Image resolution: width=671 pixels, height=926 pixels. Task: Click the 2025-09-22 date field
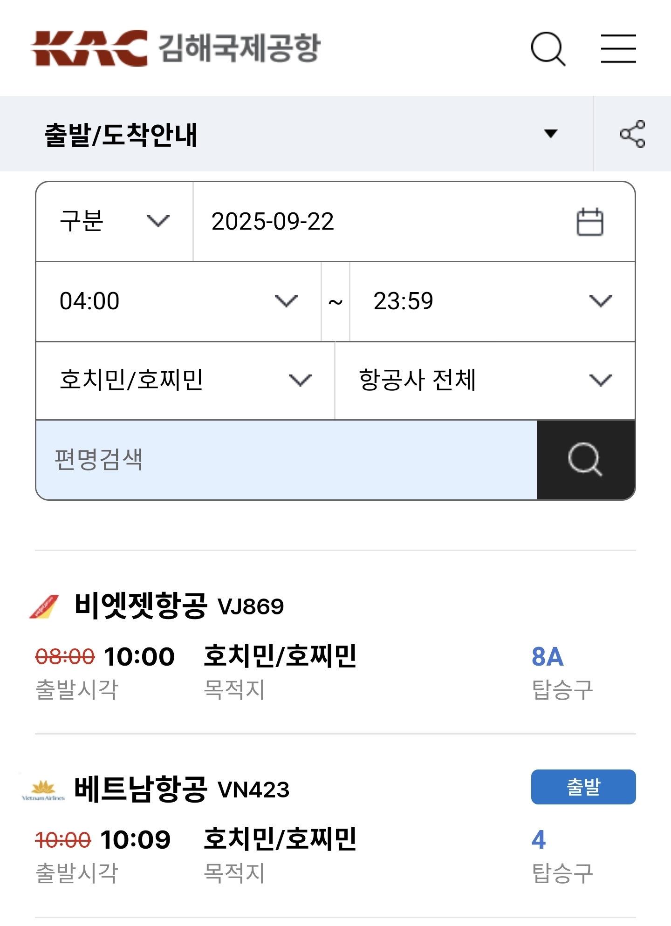(x=382, y=221)
